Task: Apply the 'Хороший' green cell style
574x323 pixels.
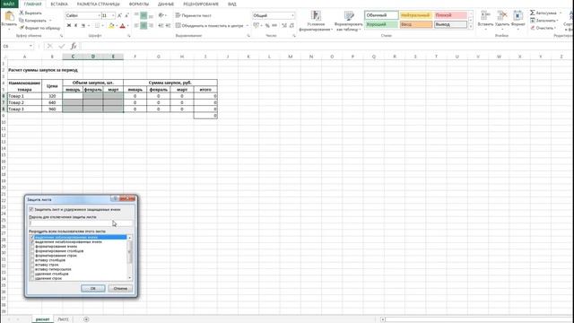Action: pos(381,24)
